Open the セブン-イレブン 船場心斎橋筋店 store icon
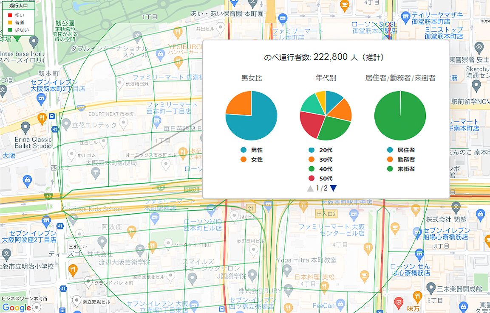 click(417, 232)
